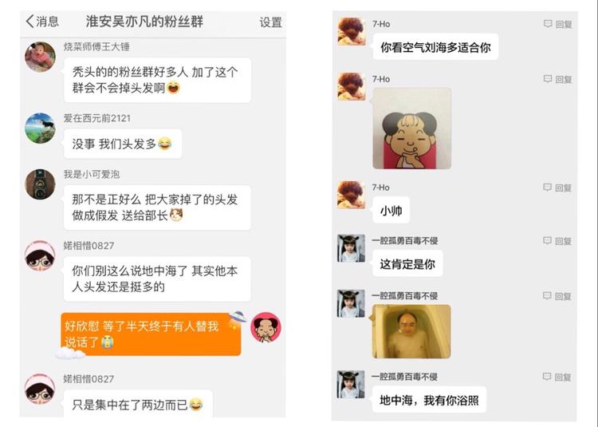Reply to bathtub photo message

coord(557,296)
